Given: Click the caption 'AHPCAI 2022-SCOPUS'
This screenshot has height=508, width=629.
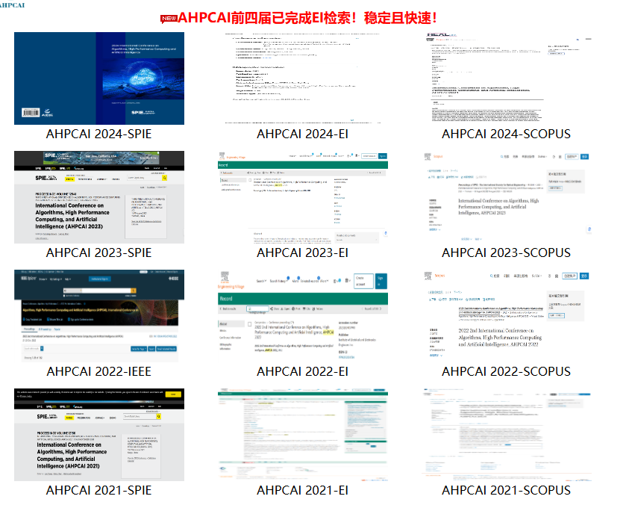Looking at the screenshot, I should [506, 371].
